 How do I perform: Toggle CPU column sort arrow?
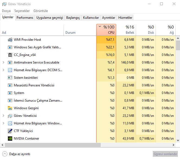click(x=100, y=27)
